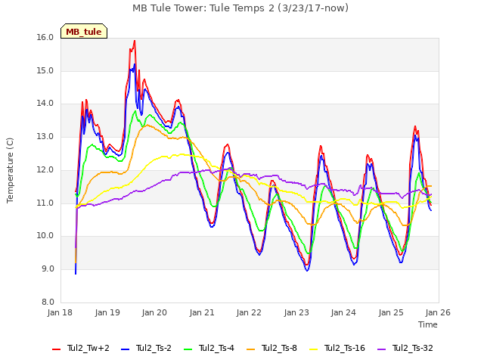This screenshot has width=484, height=363.
Task: Select the Tul2_Ts-8 legend label
Action: (x=279, y=348)
